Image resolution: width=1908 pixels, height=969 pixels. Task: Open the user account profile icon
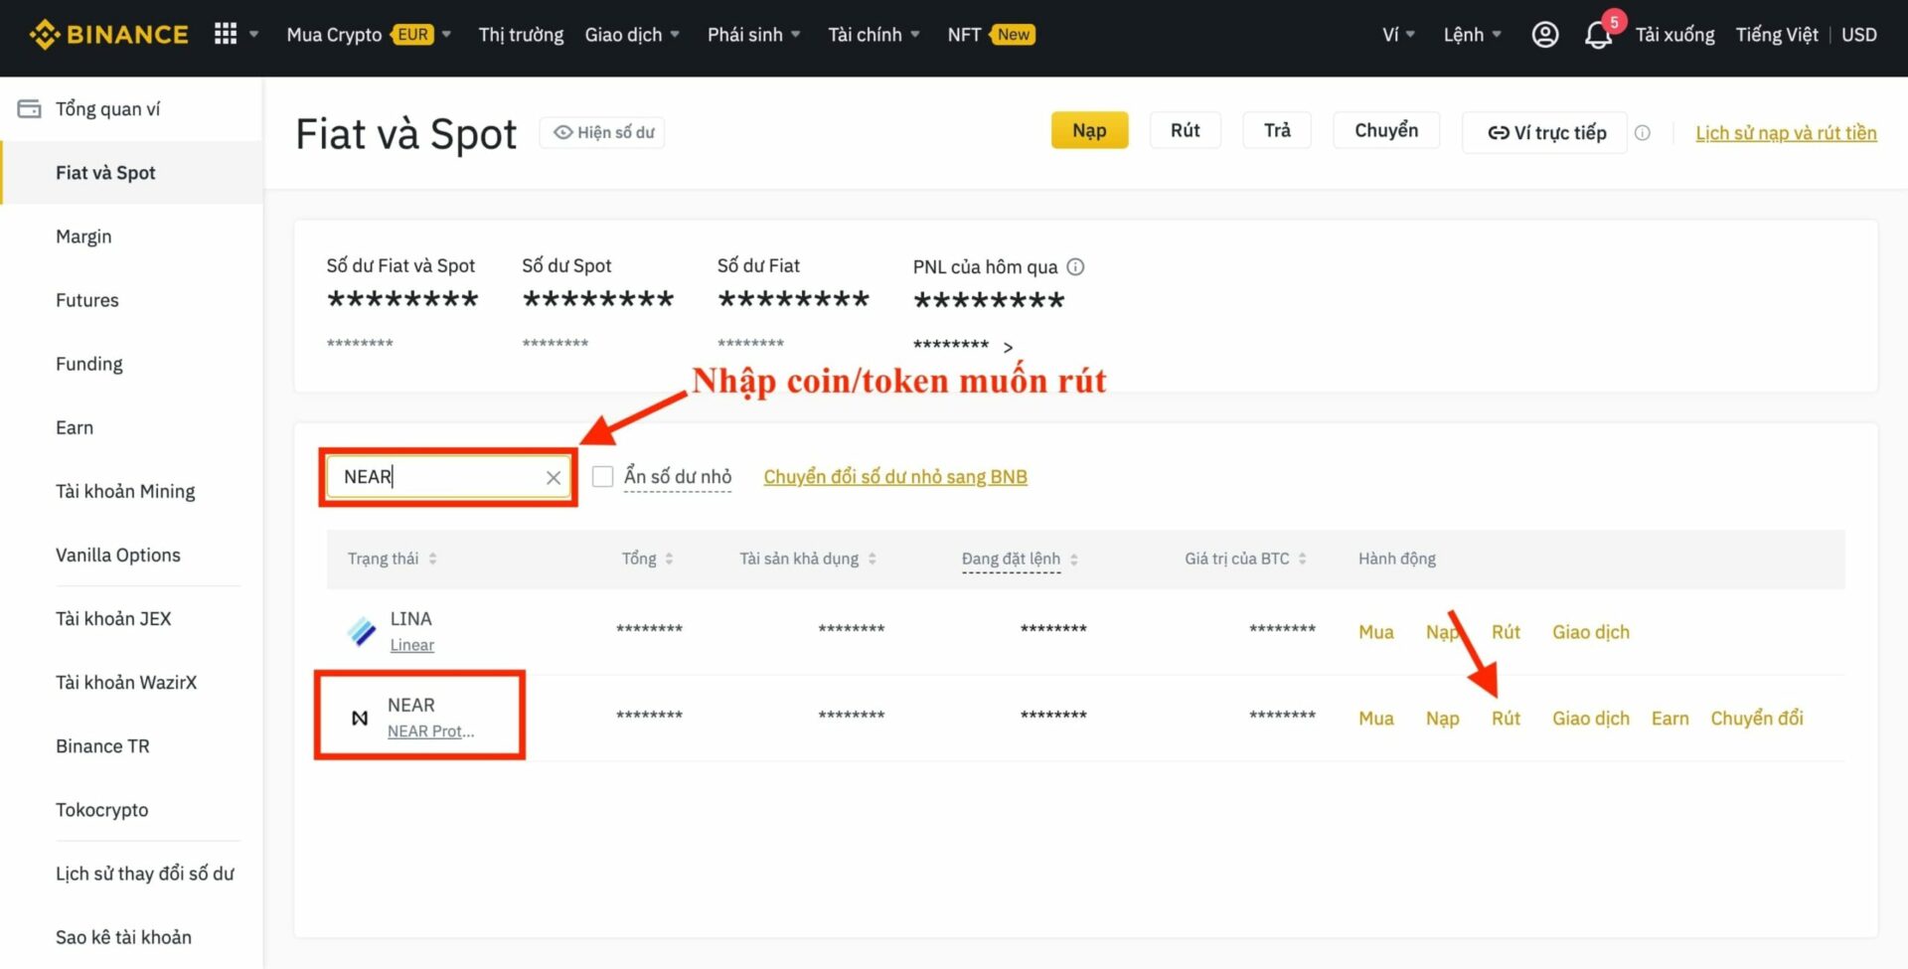pos(1544,35)
